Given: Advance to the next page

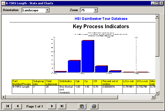Looking at the screenshot, I should [x=52, y=106].
